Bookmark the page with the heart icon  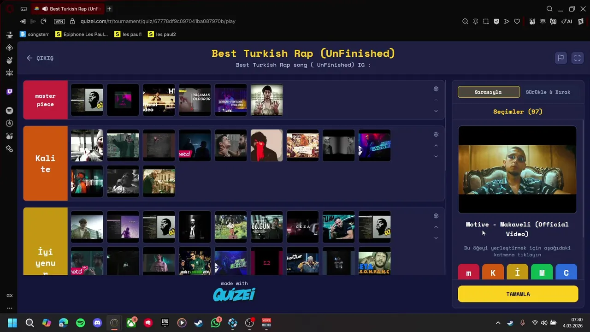tap(517, 21)
